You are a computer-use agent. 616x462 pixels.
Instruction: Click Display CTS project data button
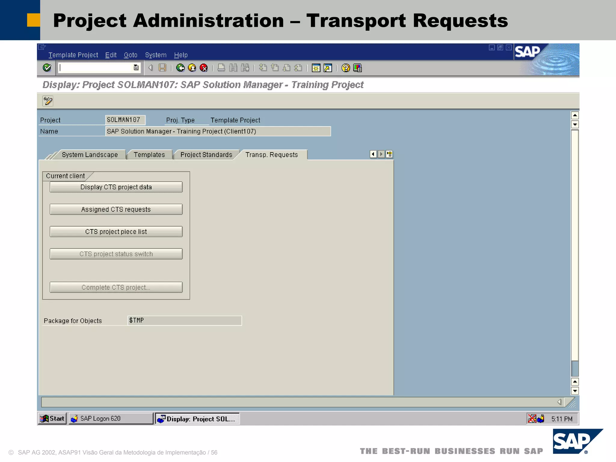point(116,187)
